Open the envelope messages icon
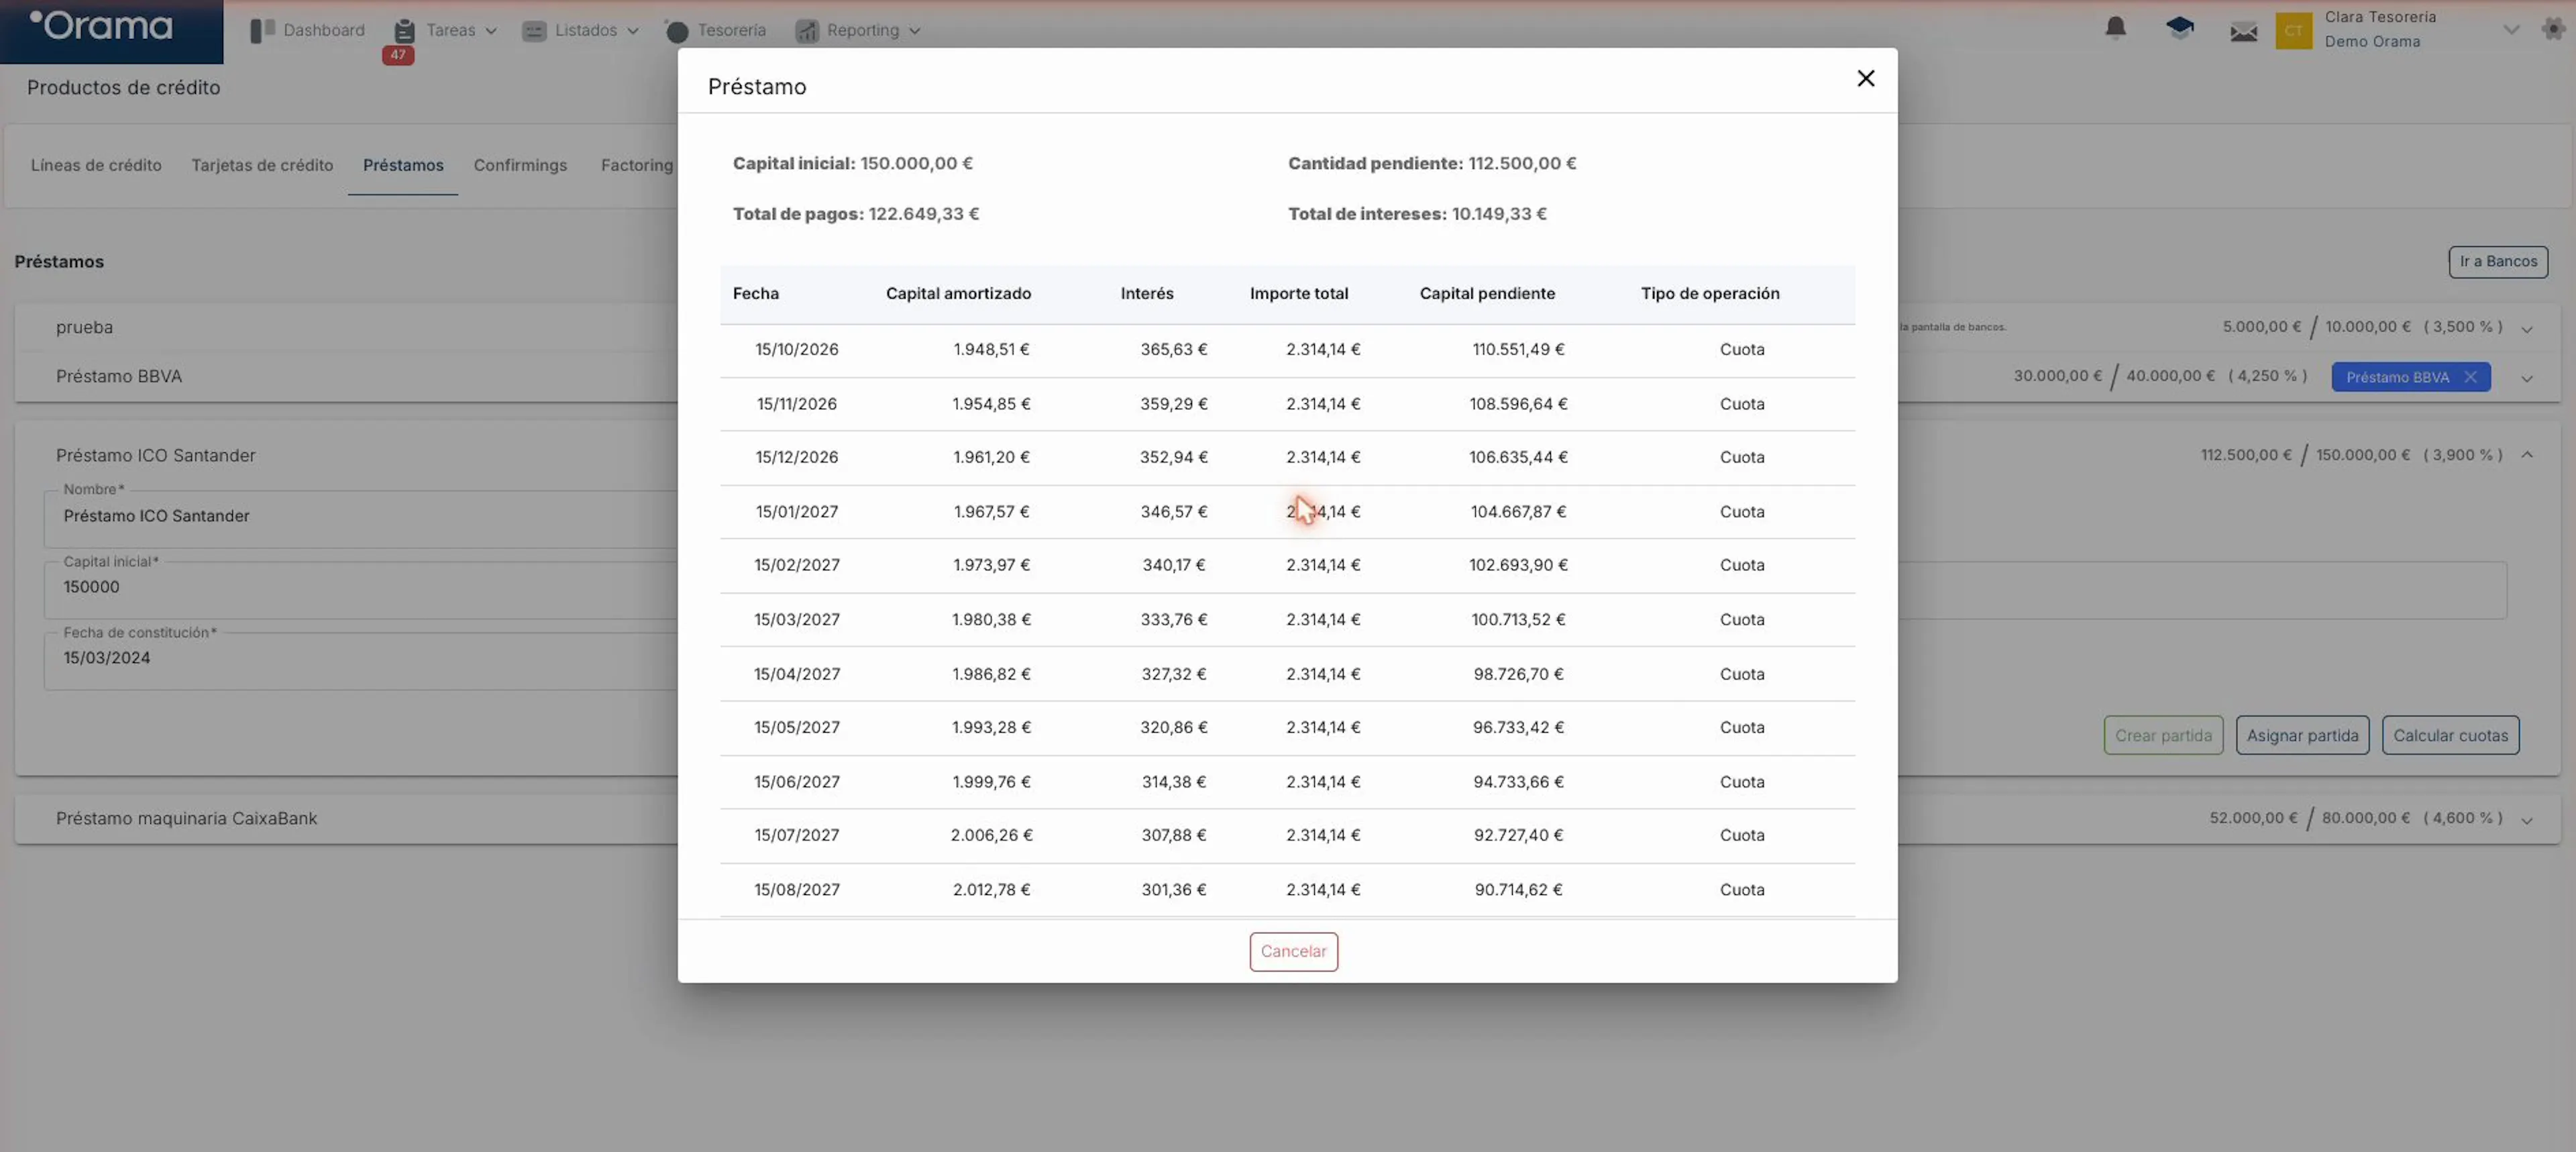 (2243, 31)
